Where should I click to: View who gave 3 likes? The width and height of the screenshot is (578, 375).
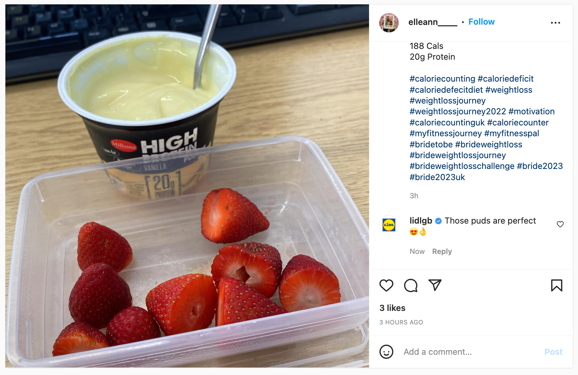392,308
